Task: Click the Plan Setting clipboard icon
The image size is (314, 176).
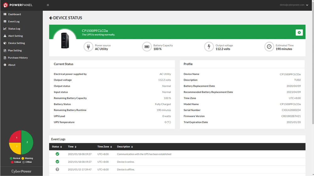Action: click(x=5, y=51)
